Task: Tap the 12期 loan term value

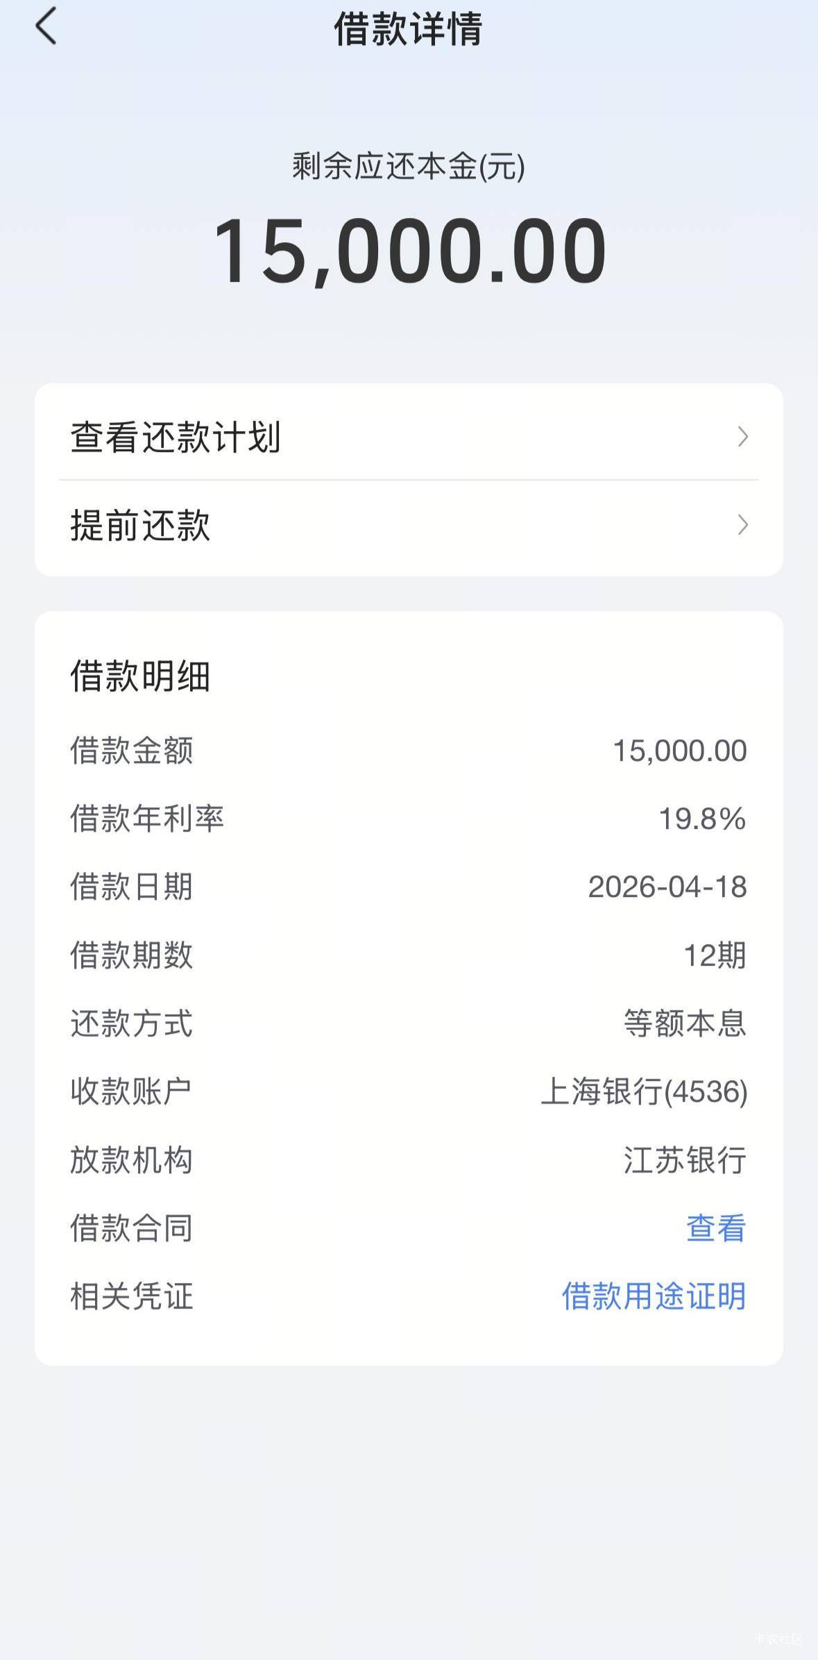Action: pyautogui.click(x=715, y=955)
